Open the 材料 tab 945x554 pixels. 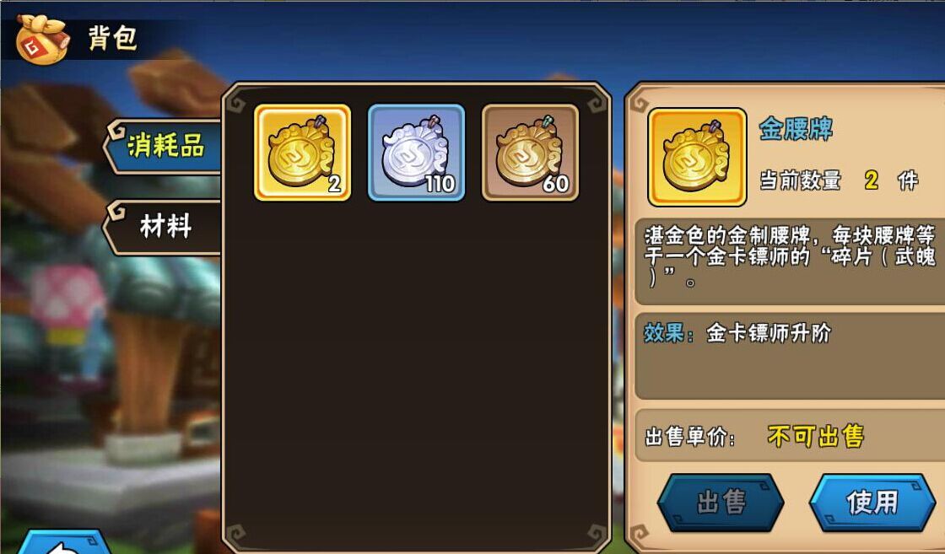point(165,227)
